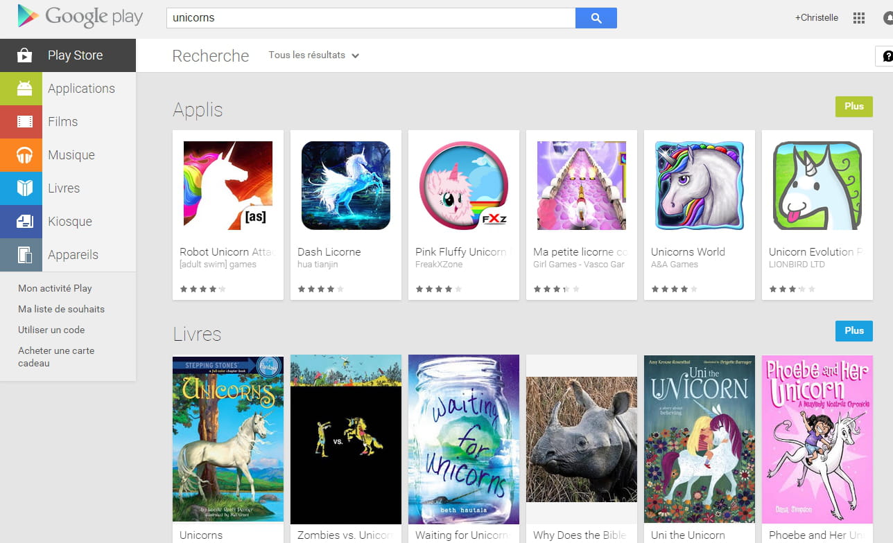Image resolution: width=893 pixels, height=543 pixels.
Task: Open the Unicorns World app icon
Action: (700, 186)
